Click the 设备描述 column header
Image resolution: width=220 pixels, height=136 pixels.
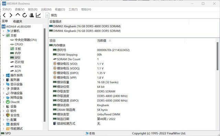point(119,22)
